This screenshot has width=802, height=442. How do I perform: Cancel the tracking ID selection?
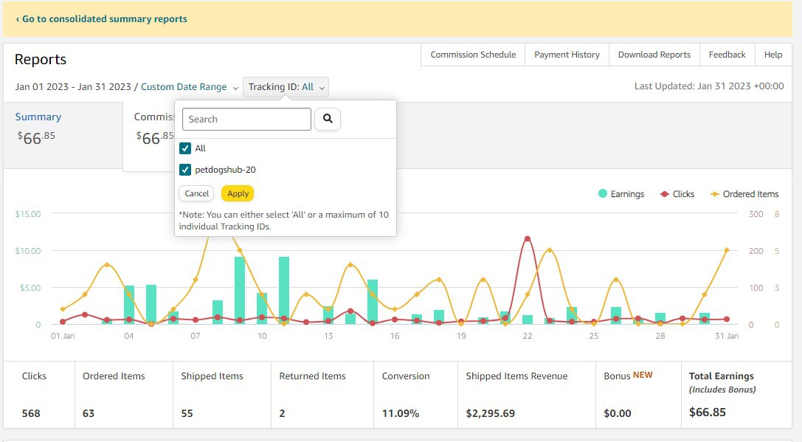pos(196,193)
